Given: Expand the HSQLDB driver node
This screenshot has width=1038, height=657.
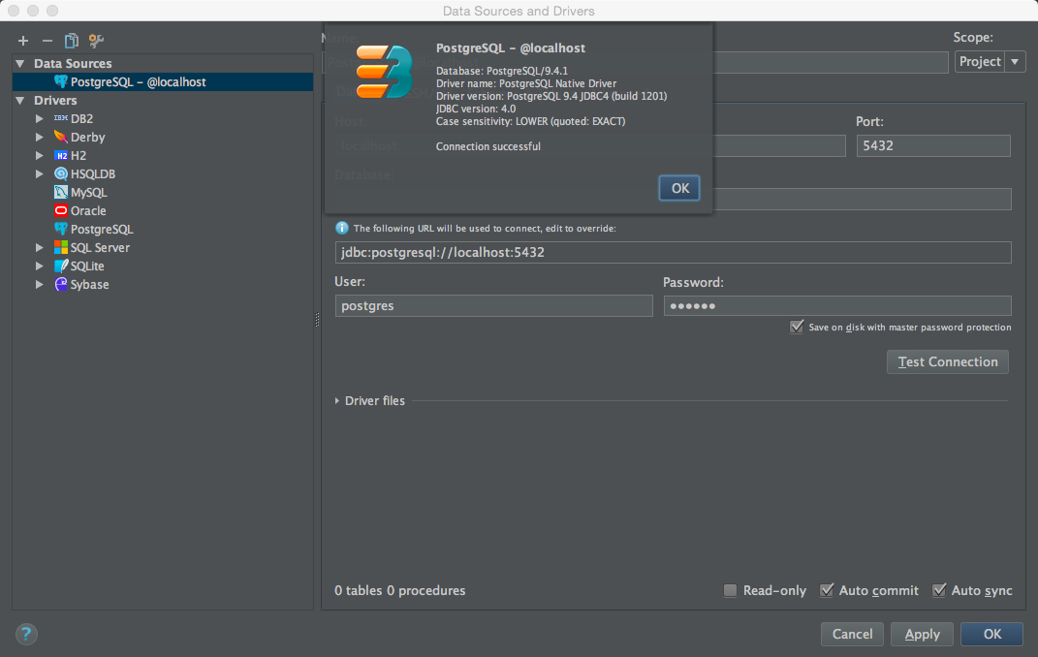Looking at the screenshot, I should point(39,174).
